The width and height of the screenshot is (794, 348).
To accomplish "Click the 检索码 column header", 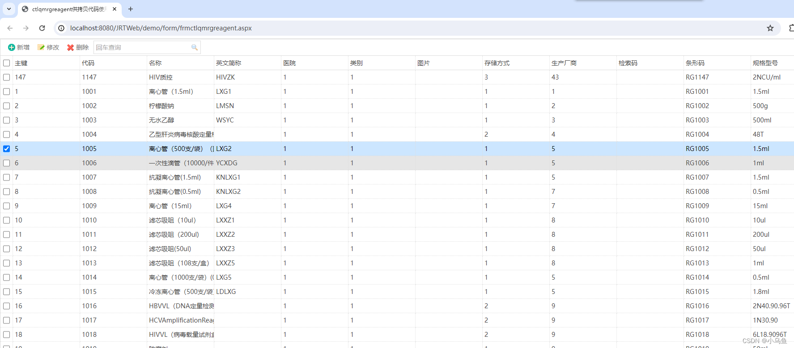I will [x=650, y=63].
